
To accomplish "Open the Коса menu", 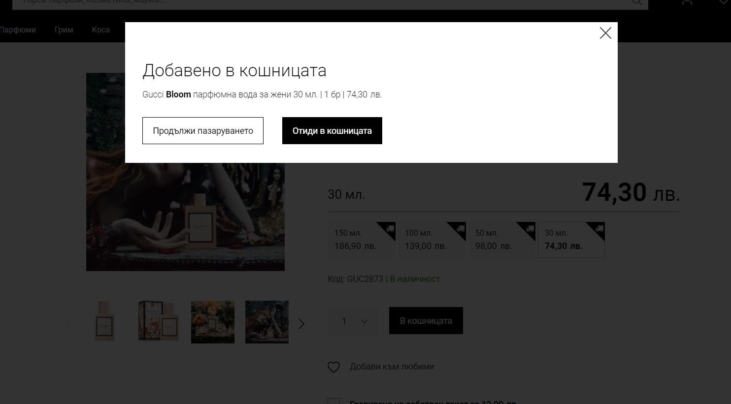I will (100, 30).
